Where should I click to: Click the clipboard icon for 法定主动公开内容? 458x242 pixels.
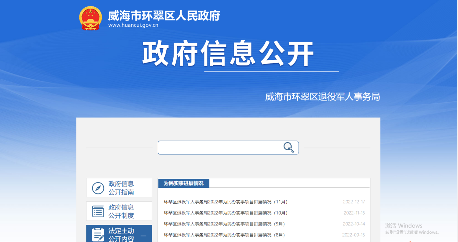click(x=98, y=234)
